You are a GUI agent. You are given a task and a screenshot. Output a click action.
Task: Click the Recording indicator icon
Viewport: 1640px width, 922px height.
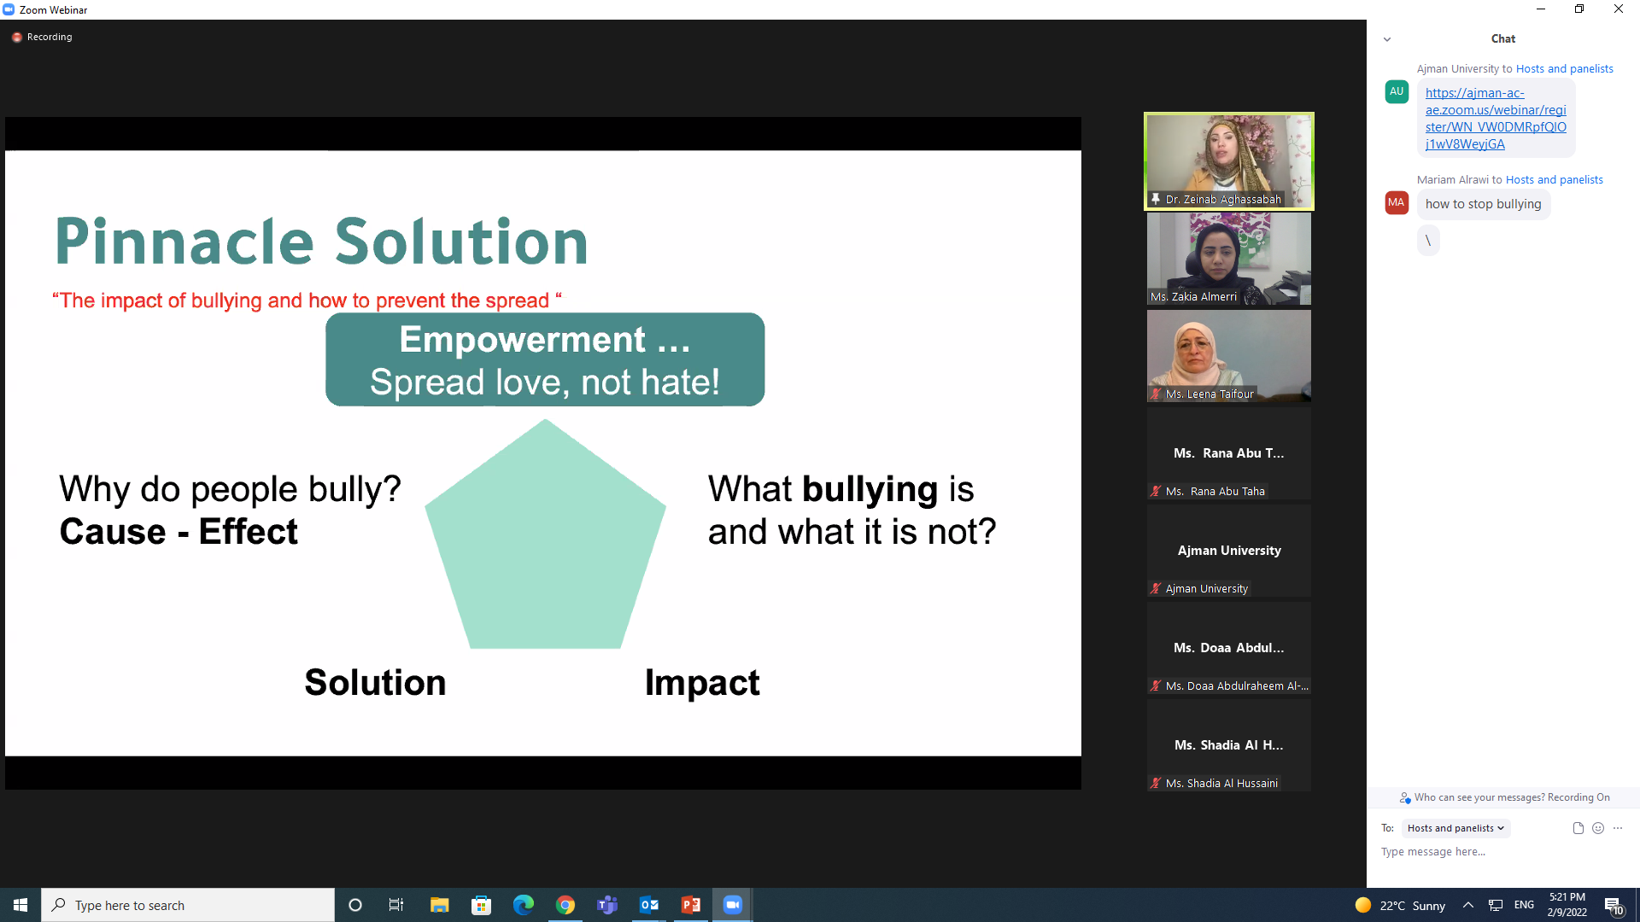coord(17,38)
